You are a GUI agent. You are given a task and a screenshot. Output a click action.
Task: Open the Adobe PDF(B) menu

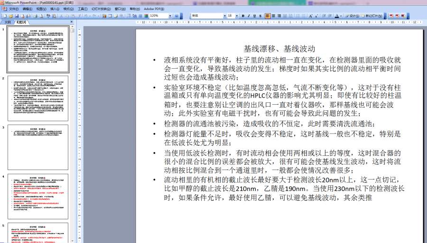click(154, 9)
